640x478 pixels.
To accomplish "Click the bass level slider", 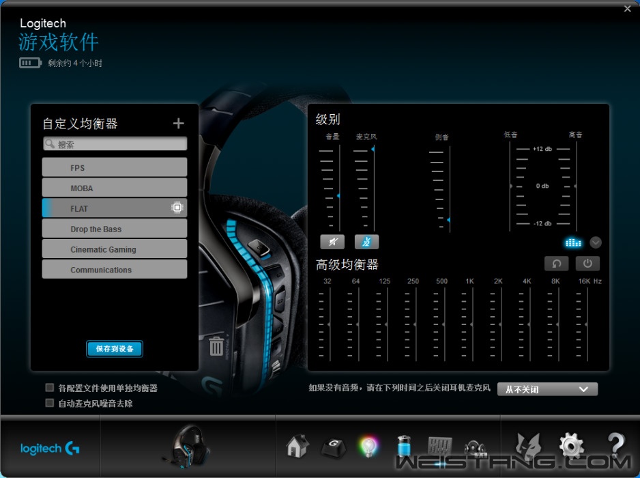I will [x=510, y=186].
